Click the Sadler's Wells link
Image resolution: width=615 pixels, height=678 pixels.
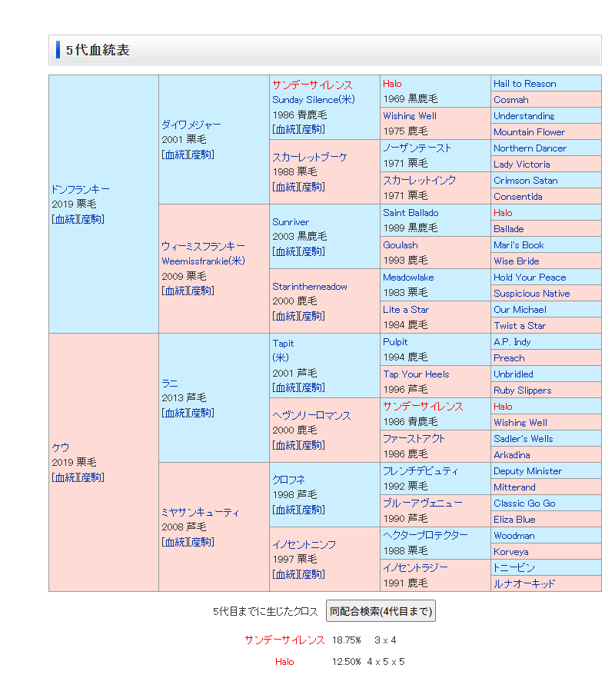(x=523, y=439)
